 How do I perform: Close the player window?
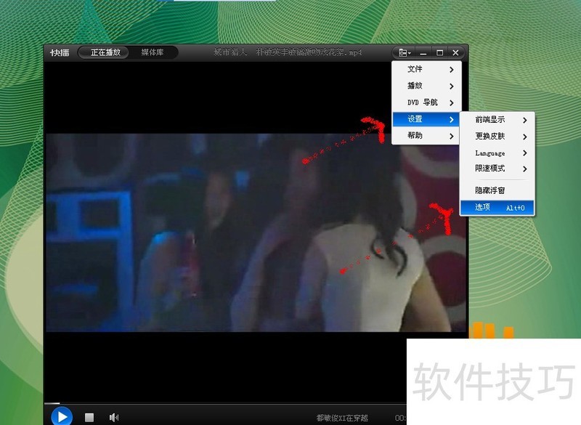click(455, 52)
